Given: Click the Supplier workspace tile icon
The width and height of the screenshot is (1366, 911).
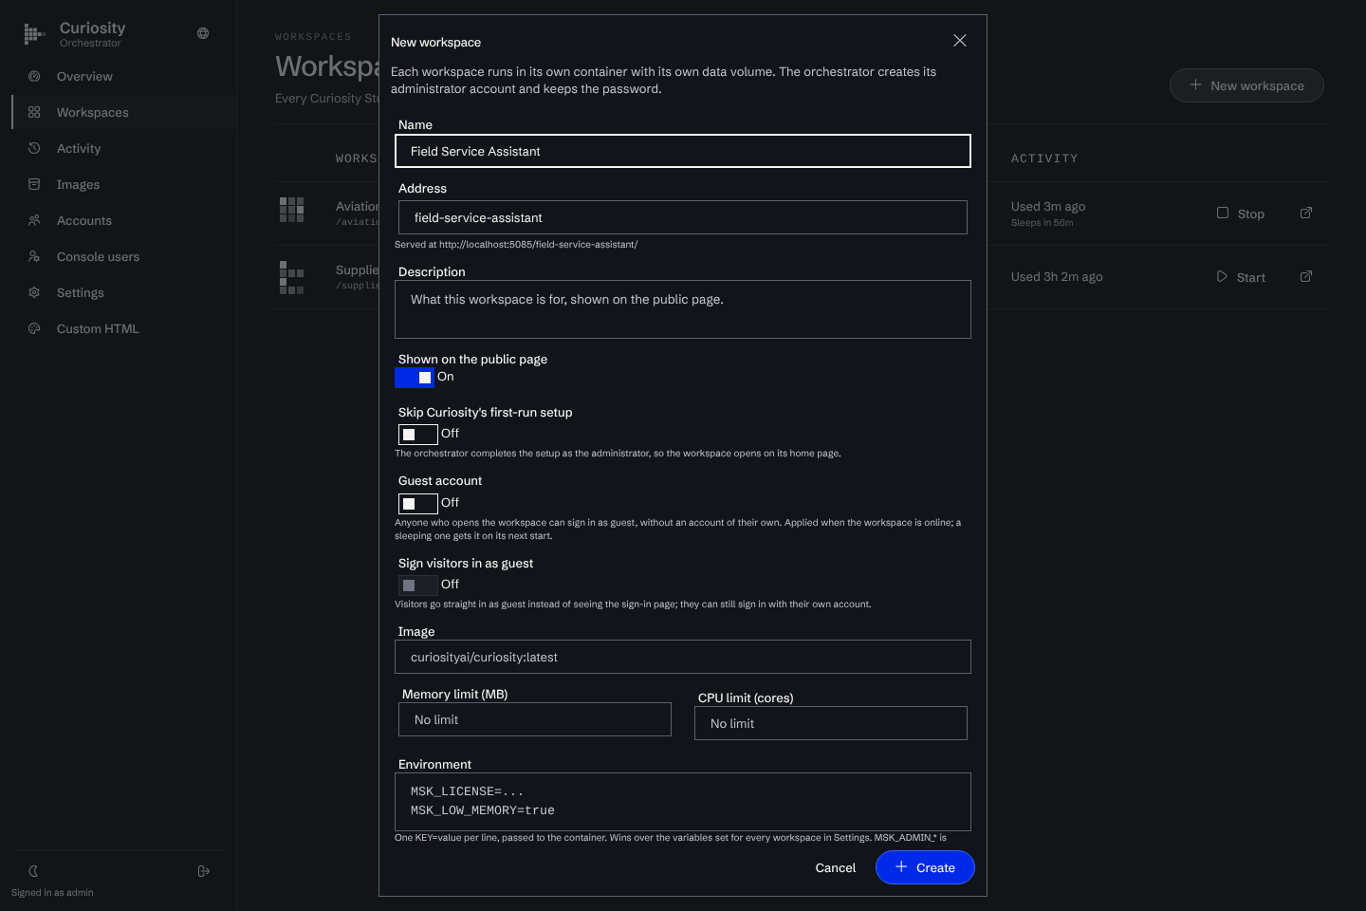Looking at the screenshot, I should pyautogui.click(x=291, y=277).
